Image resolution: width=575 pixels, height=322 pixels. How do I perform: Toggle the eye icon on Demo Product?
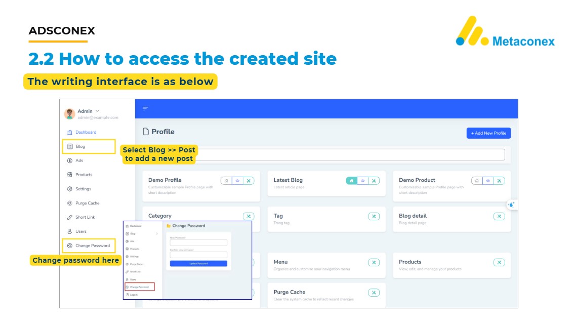(488, 181)
